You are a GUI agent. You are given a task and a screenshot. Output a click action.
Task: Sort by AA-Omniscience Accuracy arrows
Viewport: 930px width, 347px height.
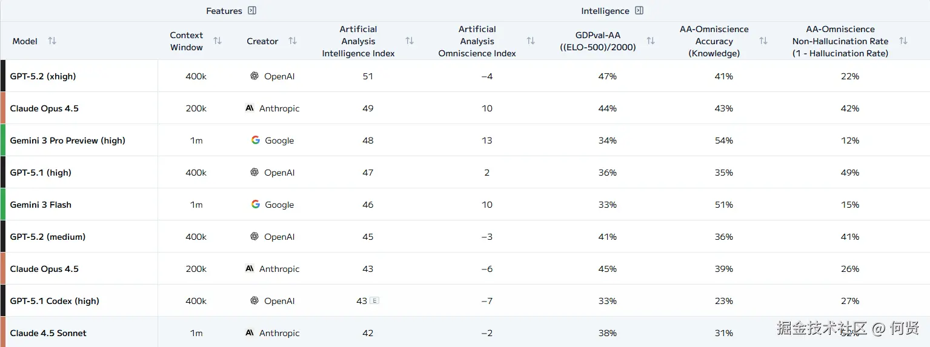pos(763,41)
